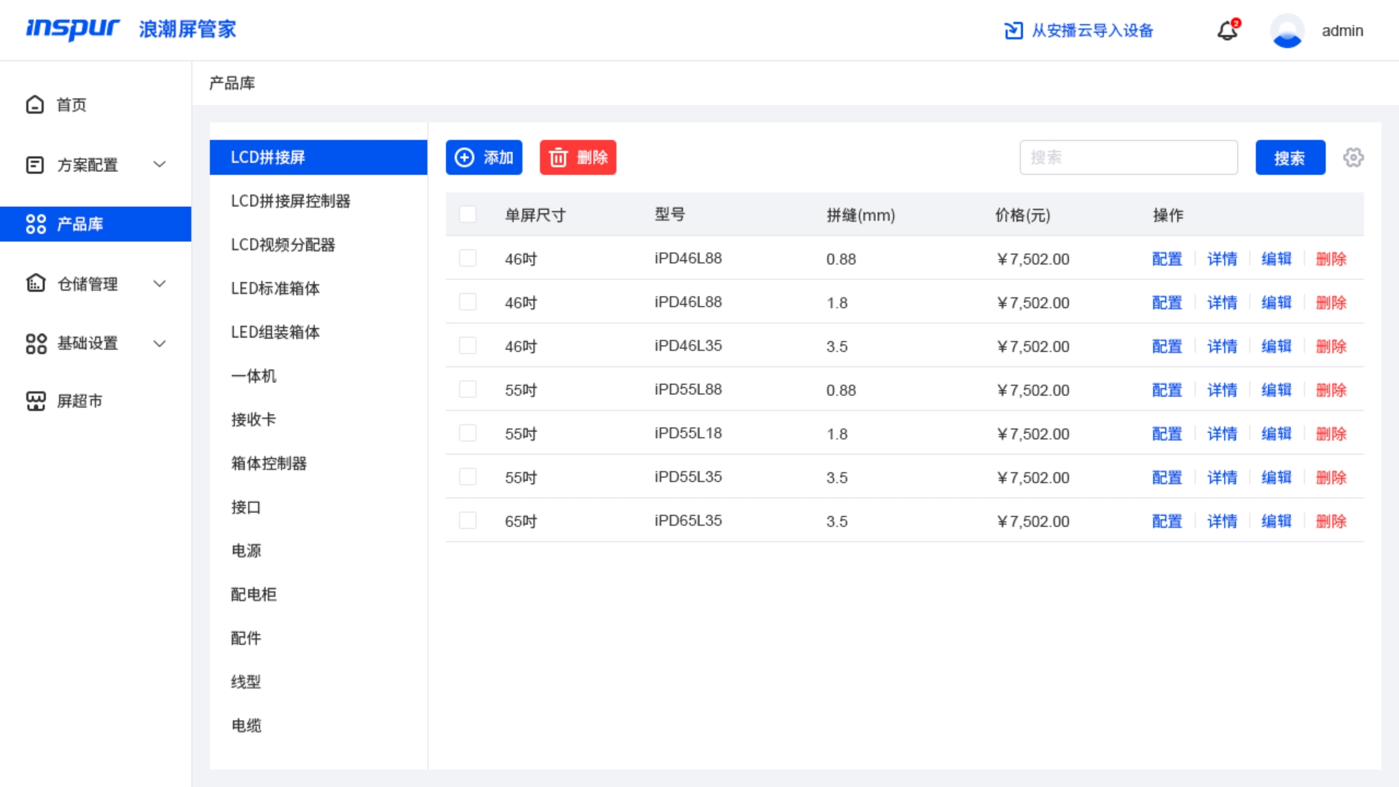This screenshot has height=787, width=1399.
Task: Open 详情 for iPD46L88 1.8 row
Action: (1222, 302)
